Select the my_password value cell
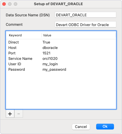The width and height of the screenshot is (122, 134). click(54, 70)
